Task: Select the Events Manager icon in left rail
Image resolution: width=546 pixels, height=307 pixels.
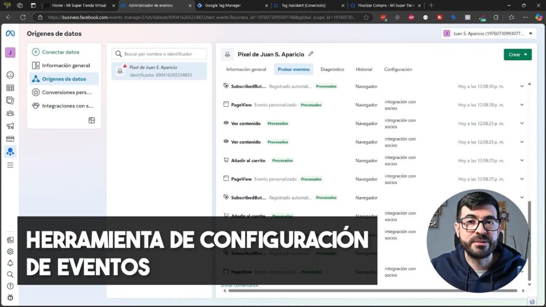Action: pos(10,152)
